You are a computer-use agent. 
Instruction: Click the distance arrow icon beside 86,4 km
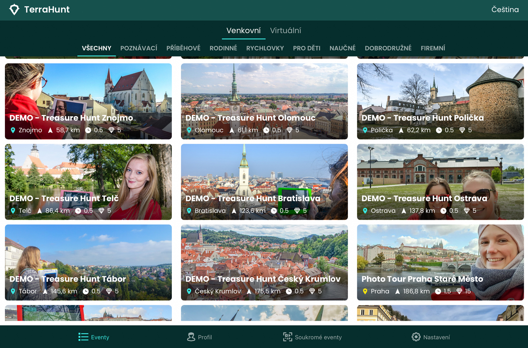coord(39,211)
